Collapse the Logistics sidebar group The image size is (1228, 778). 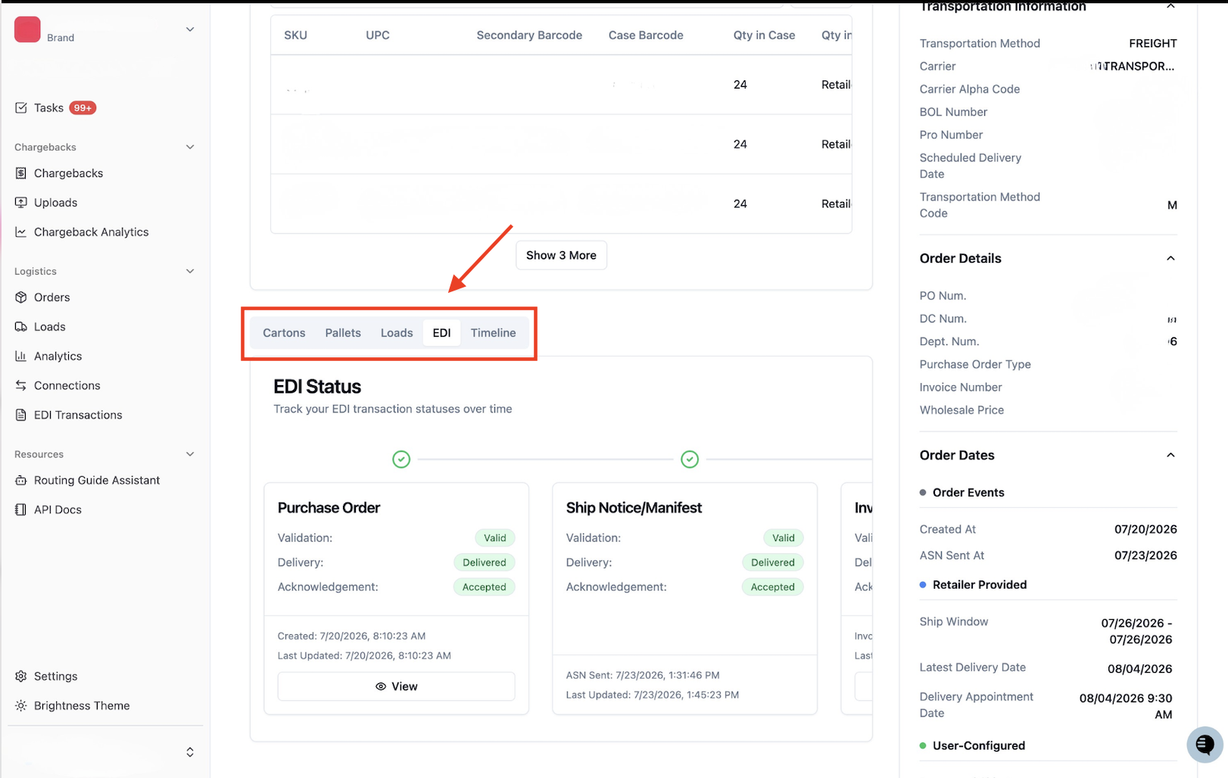click(190, 272)
